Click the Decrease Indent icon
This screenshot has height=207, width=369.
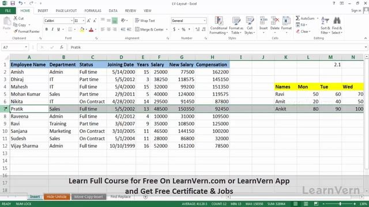[x=123, y=29]
